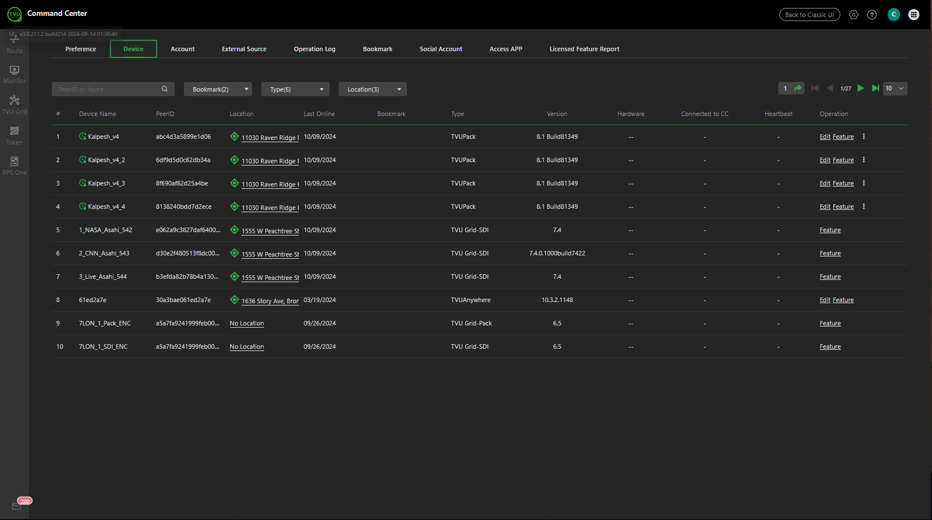This screenshot has height=520, width=932.
Task: Click the help question mark icon
Action: tap(872, 15)
